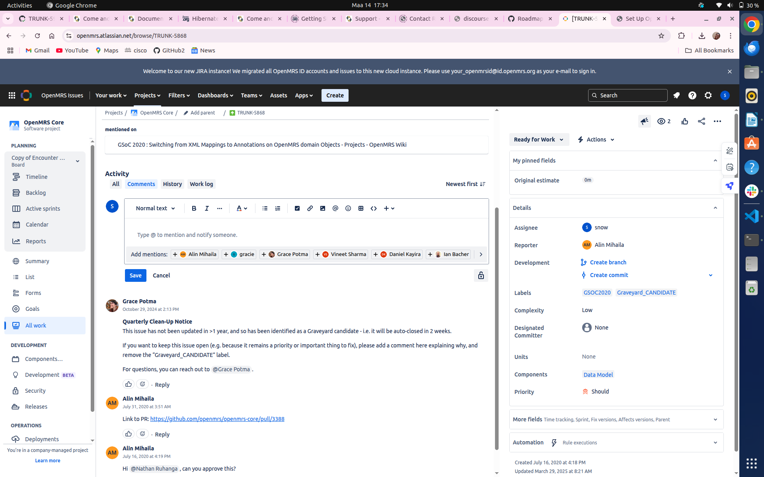
Task: Insert a code snippet
Action: pos(373,208)
